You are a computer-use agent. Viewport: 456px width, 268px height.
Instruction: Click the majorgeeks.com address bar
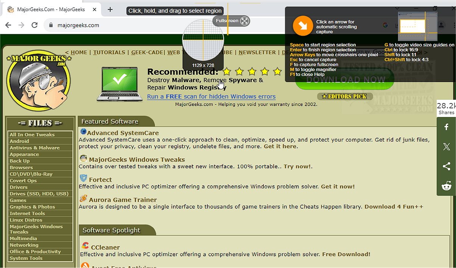(78, 25)
